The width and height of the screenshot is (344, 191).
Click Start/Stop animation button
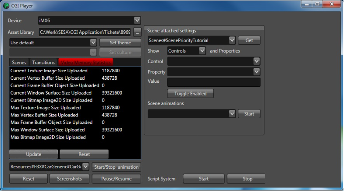[x=116, y=167]
